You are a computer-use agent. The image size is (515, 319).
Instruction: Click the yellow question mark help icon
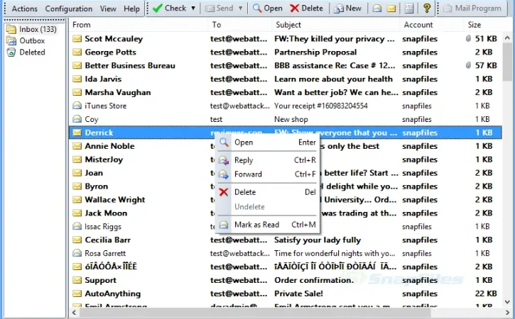(x=427, y=9)
